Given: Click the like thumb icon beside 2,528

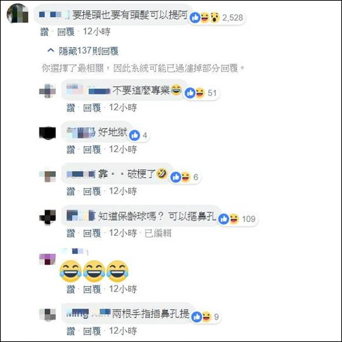Looking at the screenshot, I should coord(195,18).
